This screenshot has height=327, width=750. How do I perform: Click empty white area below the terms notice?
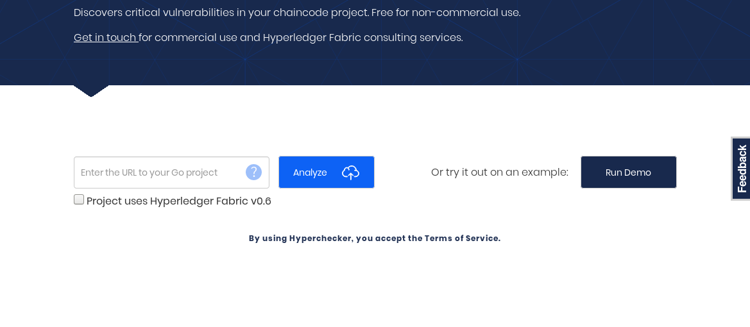tap(375, 289)
